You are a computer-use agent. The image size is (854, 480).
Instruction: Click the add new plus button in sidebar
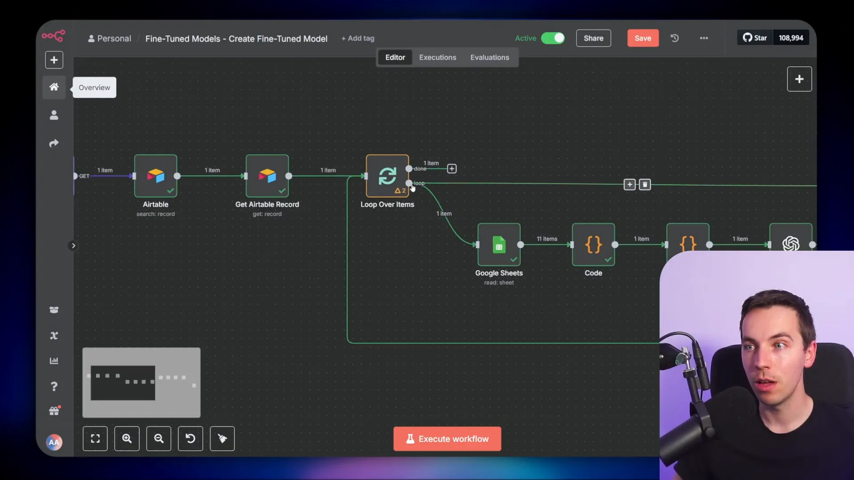54,60
